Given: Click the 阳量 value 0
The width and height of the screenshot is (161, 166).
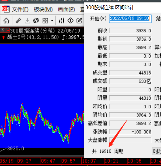Looking at the screenshot, I should click(x=130, y=90).
